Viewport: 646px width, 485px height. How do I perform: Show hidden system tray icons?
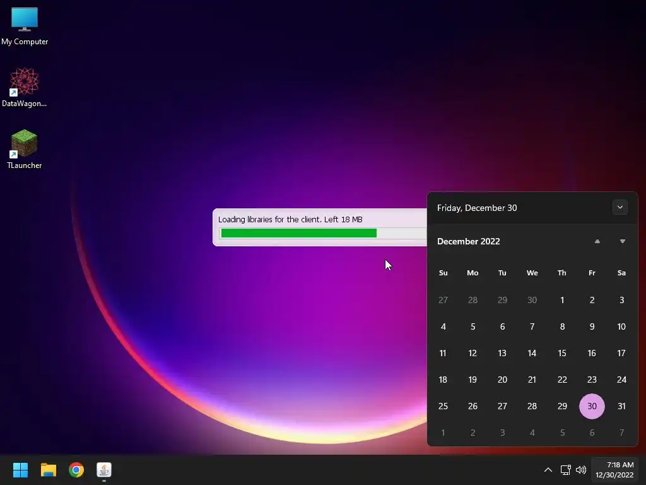pos(548,470)
